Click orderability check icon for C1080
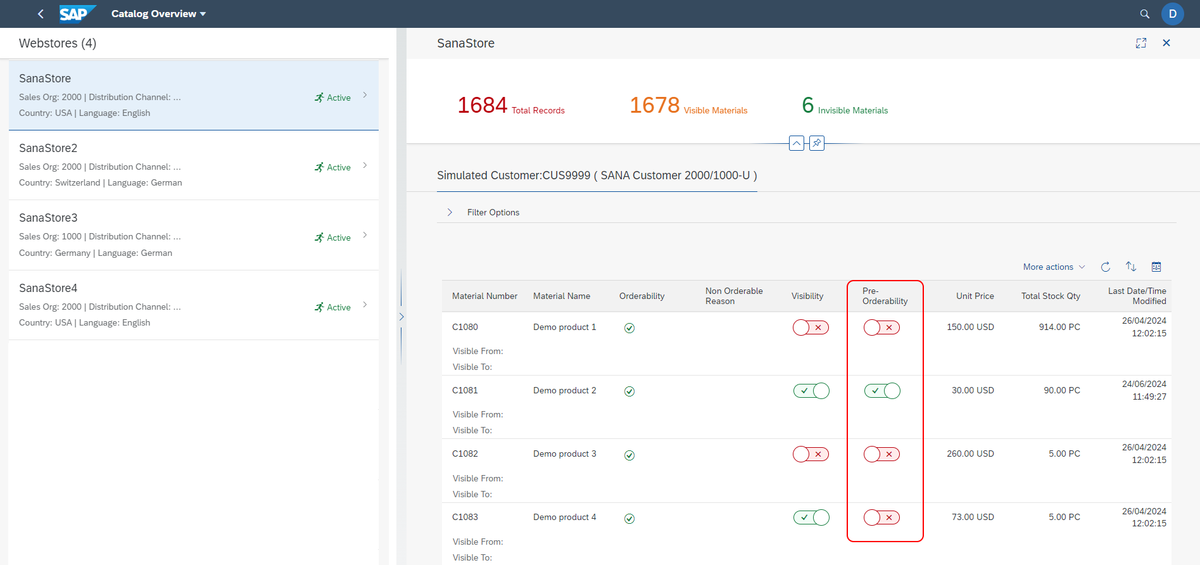The image size is (1200, 565). click(629, 328)
